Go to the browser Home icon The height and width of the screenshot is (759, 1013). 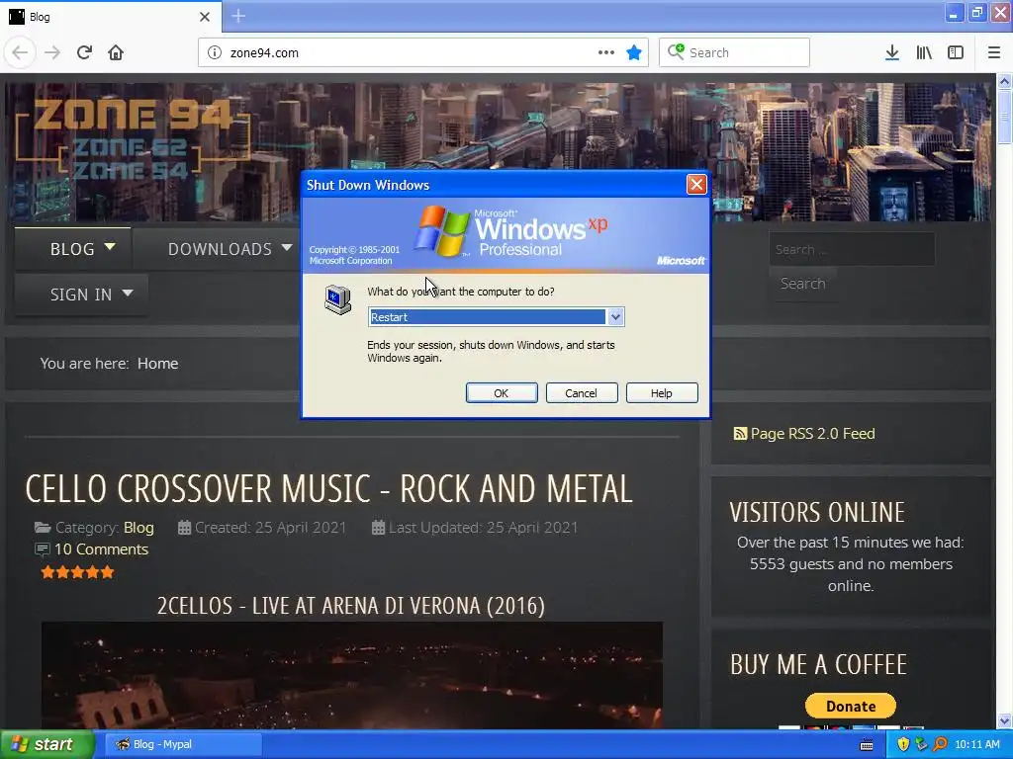pyautogui.click(x=116, y=52)
